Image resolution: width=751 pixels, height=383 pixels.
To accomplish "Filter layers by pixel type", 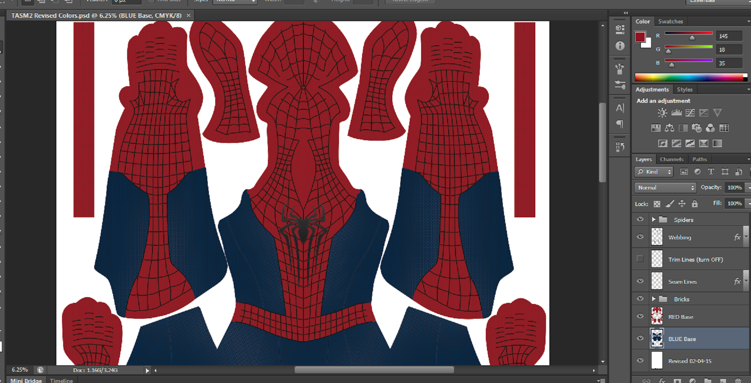I will point(684,172).
